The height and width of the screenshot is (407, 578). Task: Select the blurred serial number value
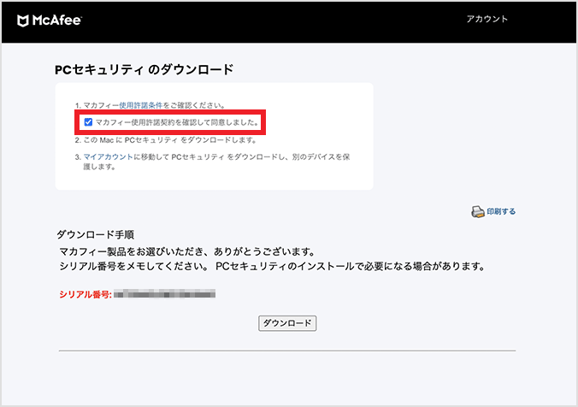[164, 294]
